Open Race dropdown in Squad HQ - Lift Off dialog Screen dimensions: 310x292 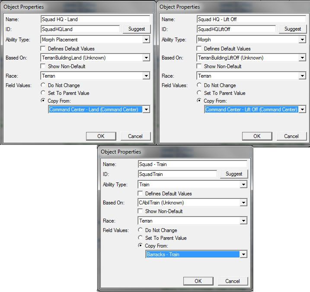pyautogui.click(x=302, y=76)
